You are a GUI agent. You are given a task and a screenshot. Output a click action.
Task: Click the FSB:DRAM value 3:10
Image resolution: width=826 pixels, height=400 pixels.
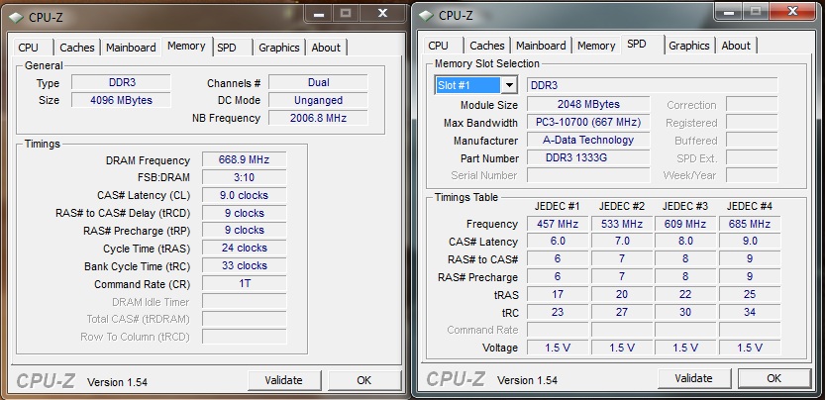pyautogui.click(x=245, y=177)
